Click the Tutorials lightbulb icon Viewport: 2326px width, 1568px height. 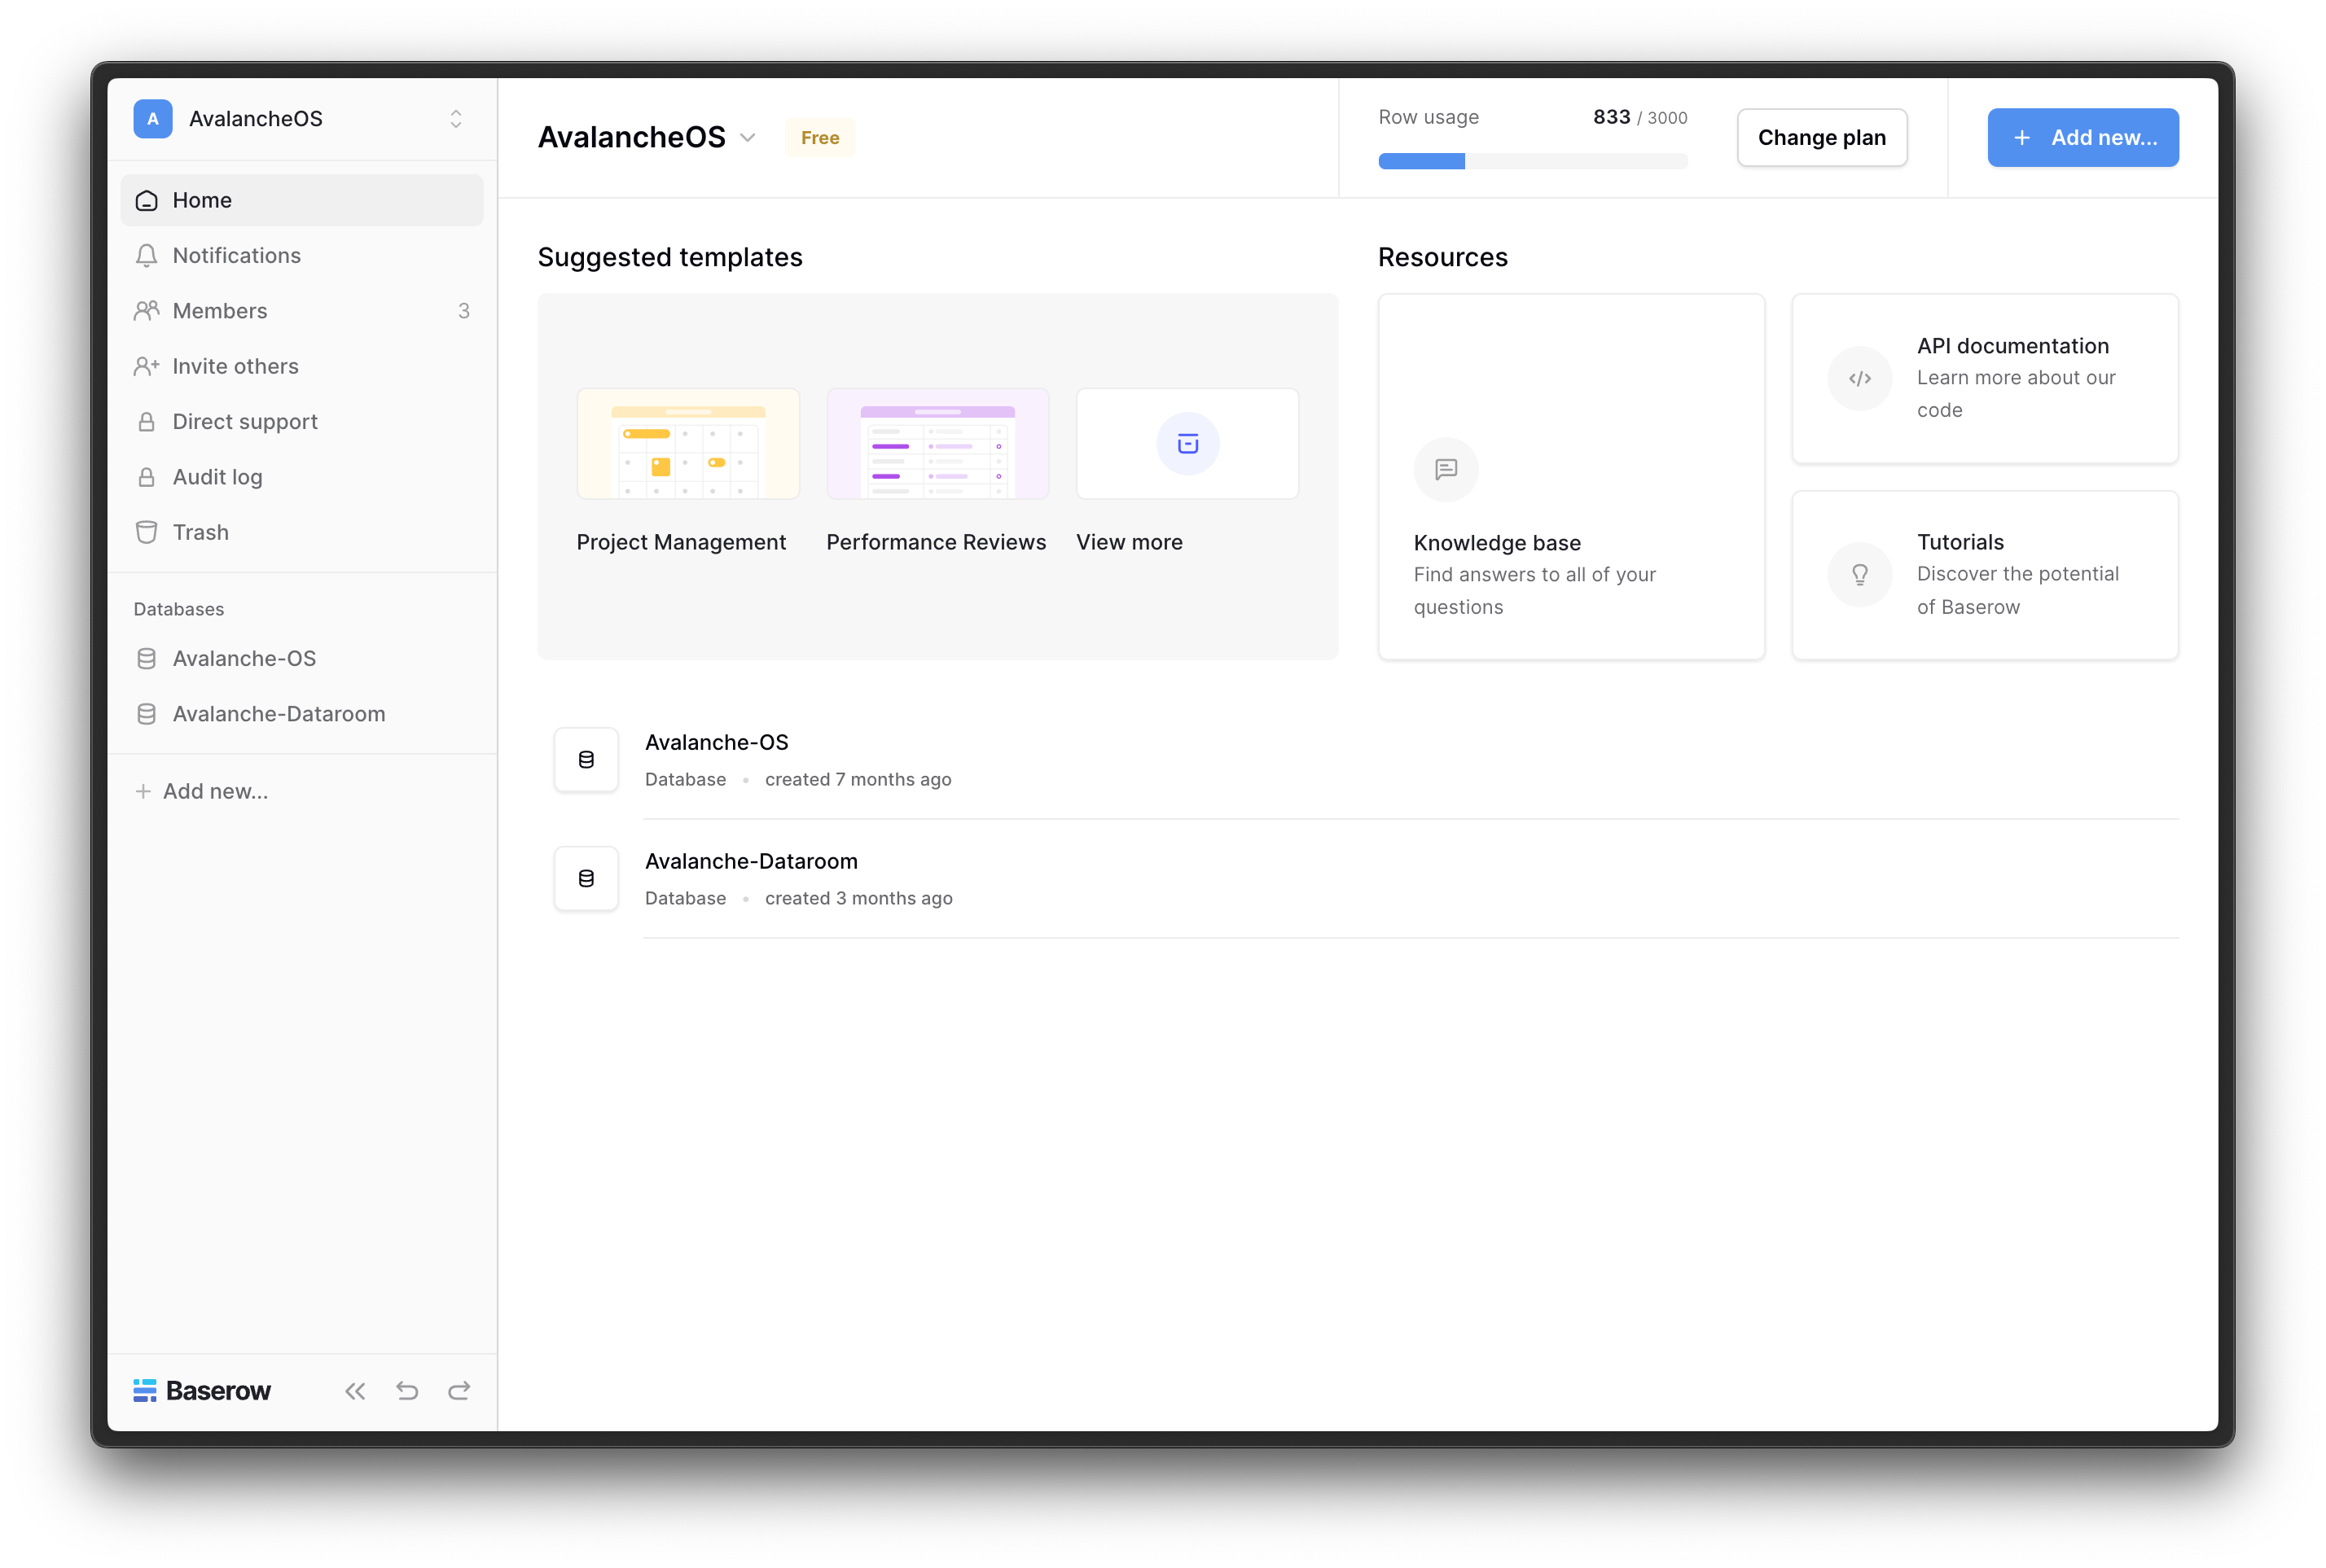coord(1859,575)
